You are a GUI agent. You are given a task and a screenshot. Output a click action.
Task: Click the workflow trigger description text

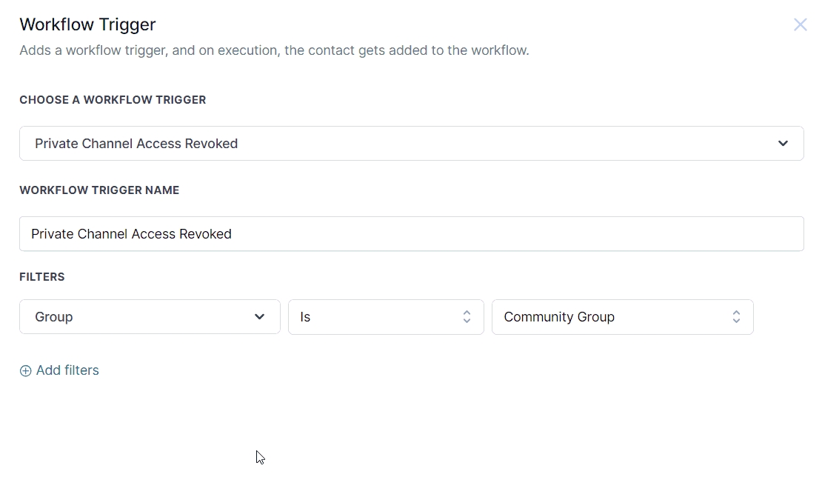tap(274, 51)
